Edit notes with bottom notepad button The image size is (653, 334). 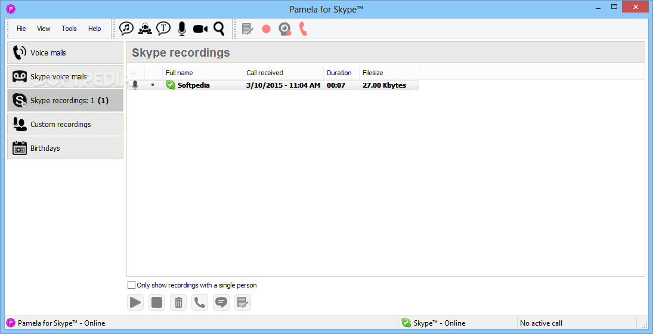pos(243,302)
